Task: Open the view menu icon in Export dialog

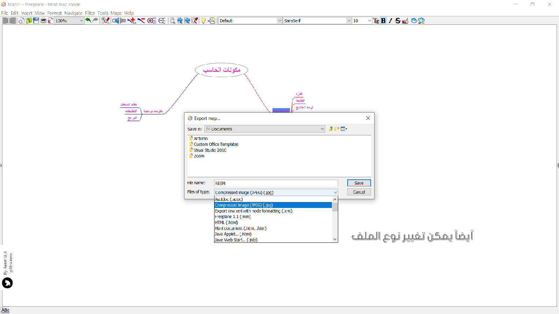Action: (x=344, y=129)
